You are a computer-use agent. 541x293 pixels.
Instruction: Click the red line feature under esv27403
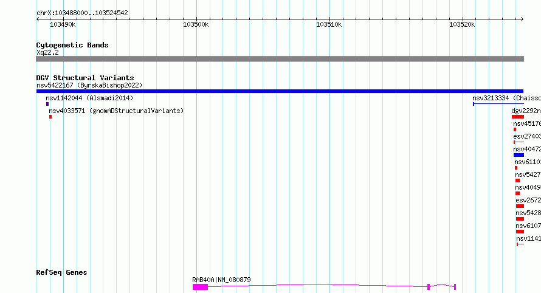(519, 142)
